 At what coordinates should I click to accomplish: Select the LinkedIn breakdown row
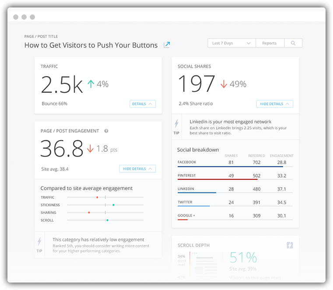point(235,189)
